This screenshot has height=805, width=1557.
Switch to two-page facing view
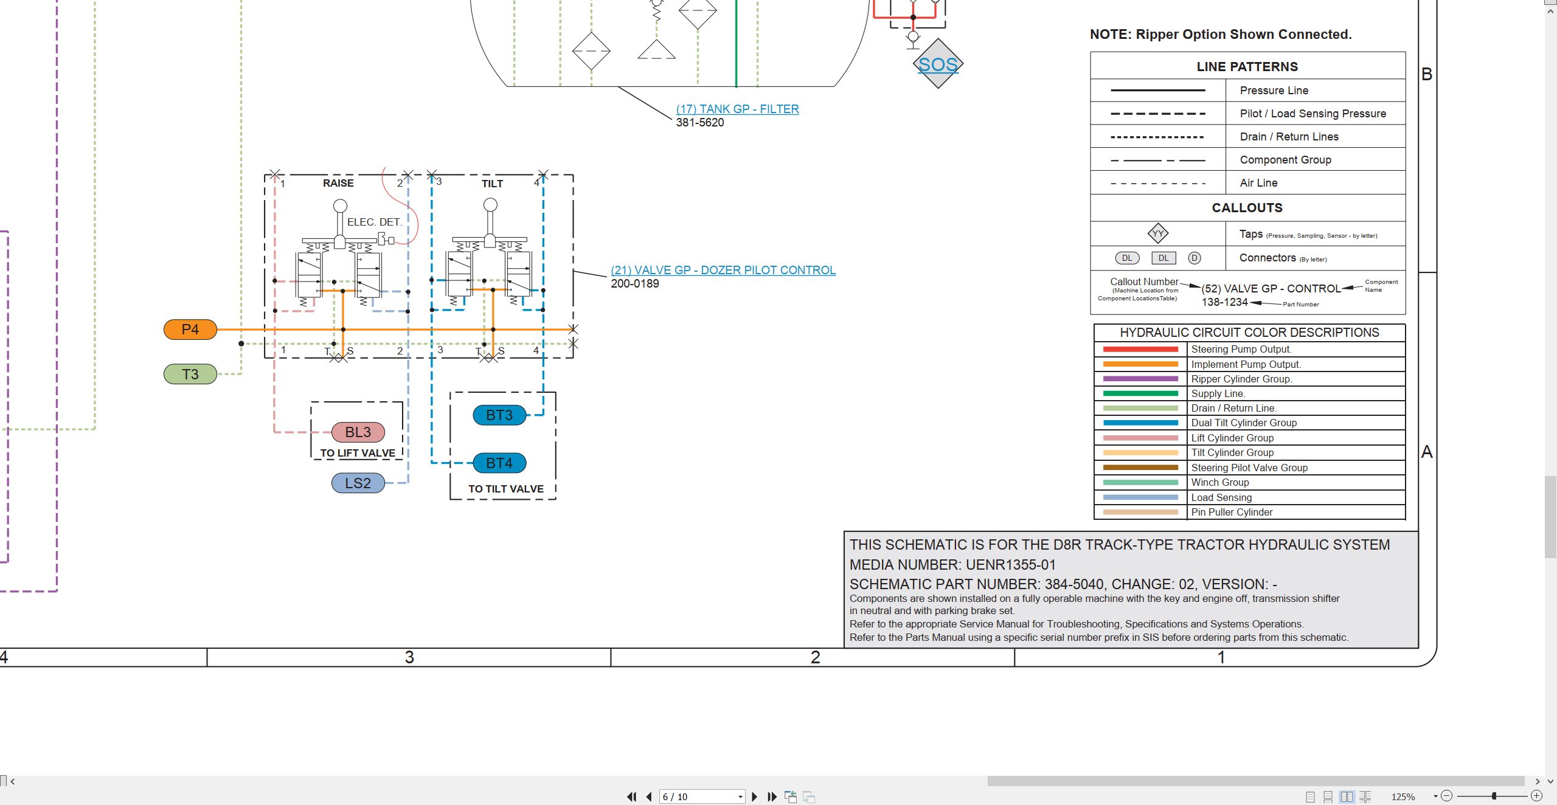(x=1347, y=796)
